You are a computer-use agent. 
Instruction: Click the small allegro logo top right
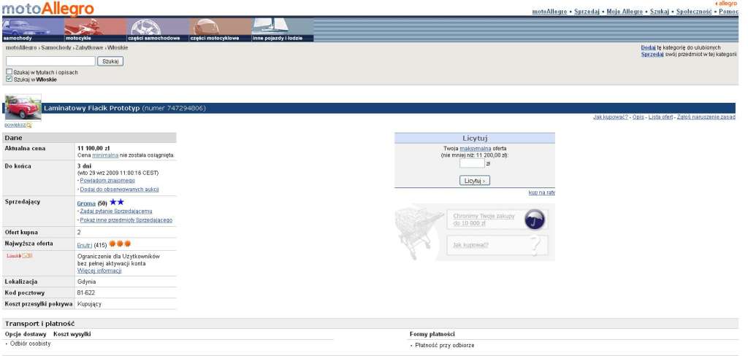[726, 4]
